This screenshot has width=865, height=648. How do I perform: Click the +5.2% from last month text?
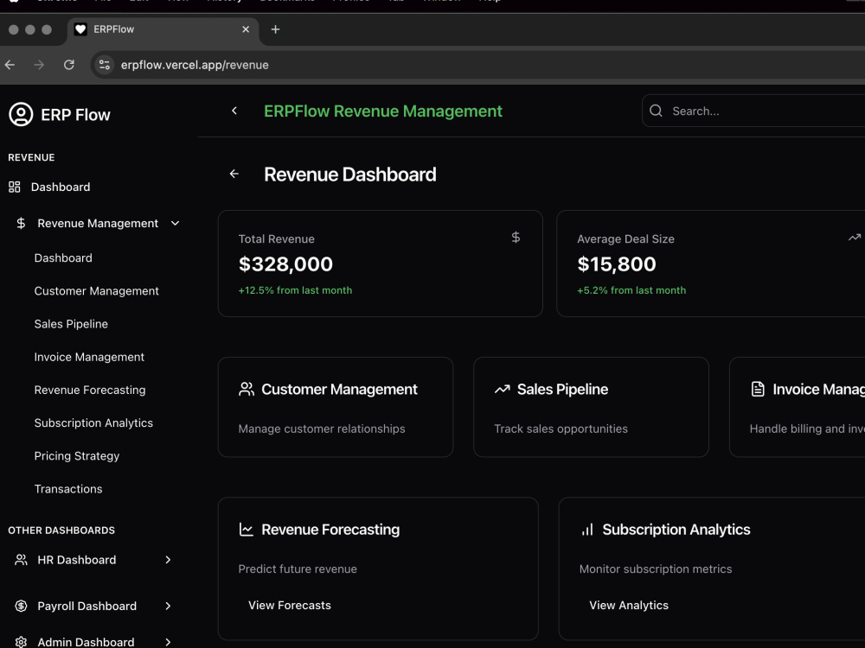coord(631,290)
